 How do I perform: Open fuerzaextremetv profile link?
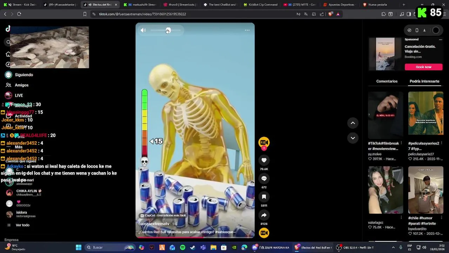point(154,224)
